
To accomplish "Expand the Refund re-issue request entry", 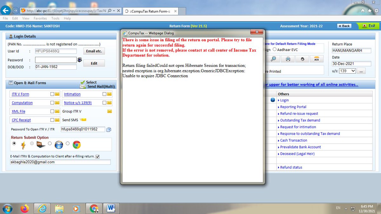I will [298, 113].
